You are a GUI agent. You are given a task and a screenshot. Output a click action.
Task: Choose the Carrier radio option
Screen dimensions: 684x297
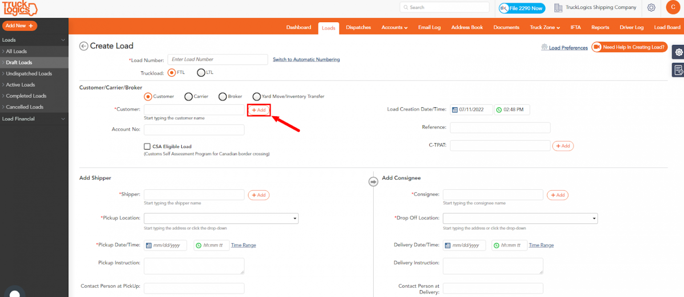point(188,97)
